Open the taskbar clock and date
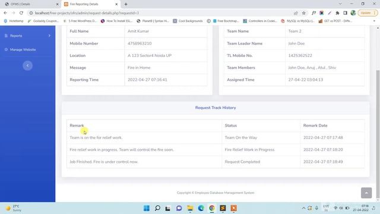 pos(361,208)
